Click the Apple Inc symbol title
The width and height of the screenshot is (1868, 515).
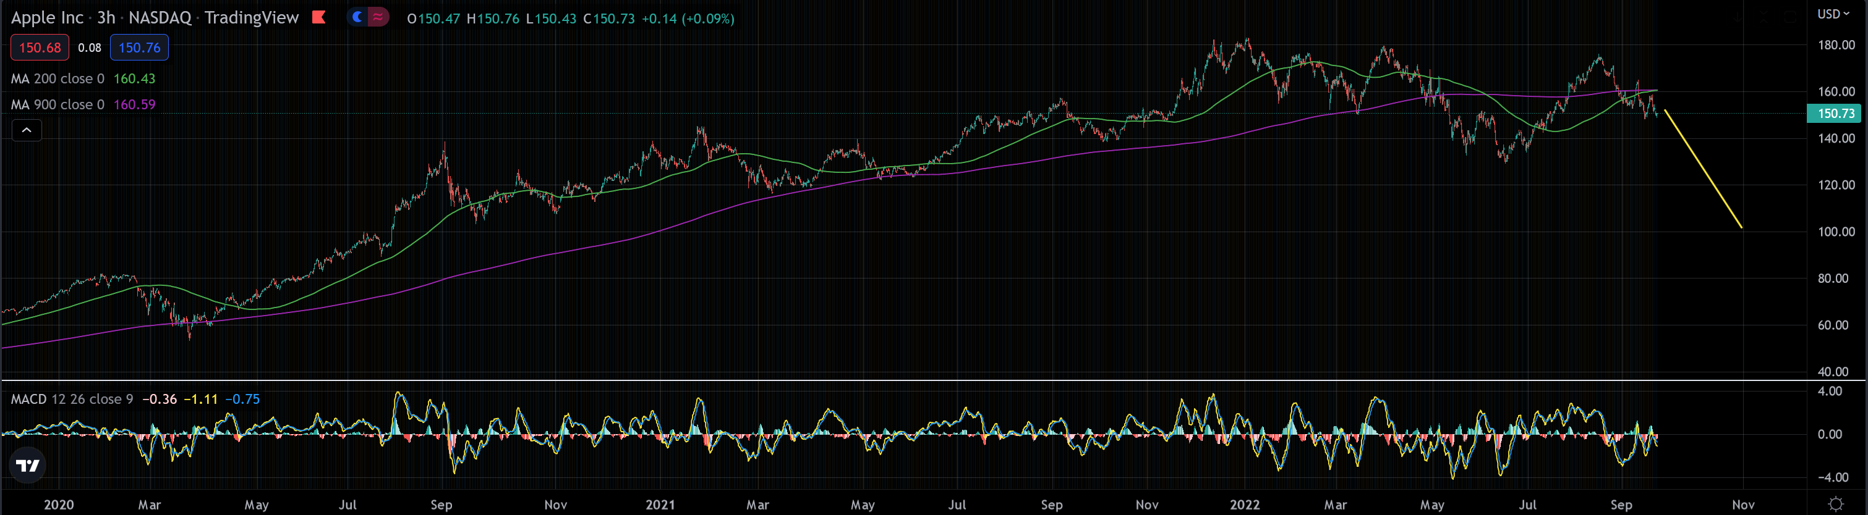pos(47,17)
